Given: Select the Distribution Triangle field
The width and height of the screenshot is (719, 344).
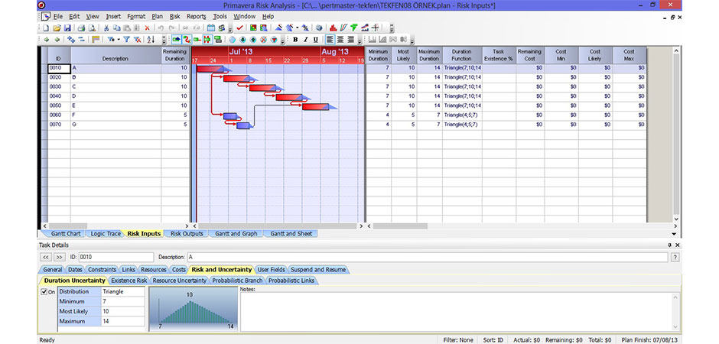Looking at the screenshot, I should coord(122,291).
